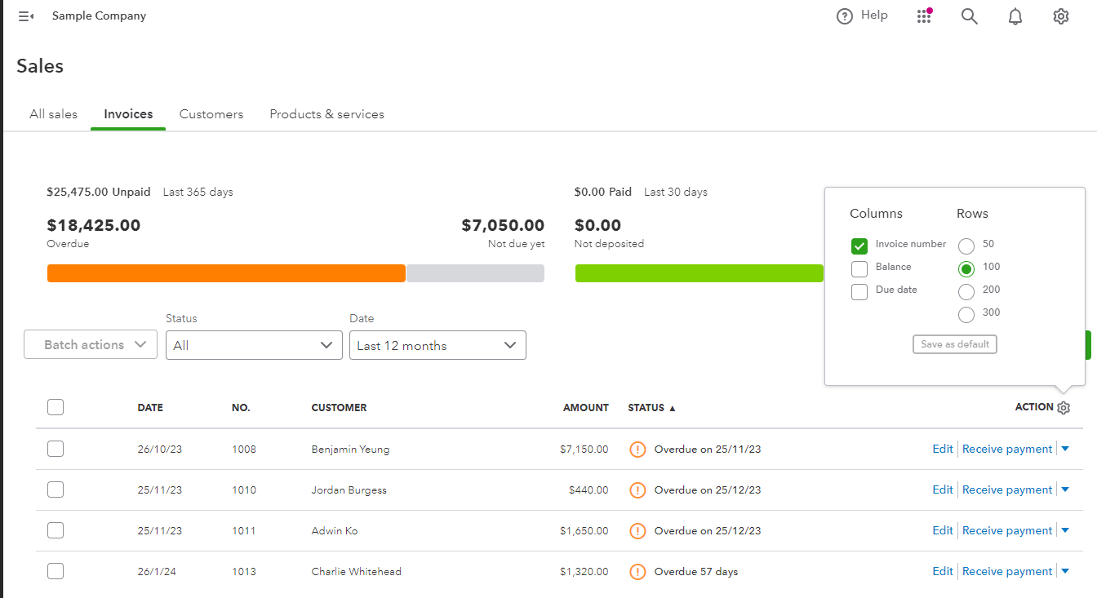The height and width of the screenshot is (598, 1097).
Task: Click the Help icon
Action: pyautogui.click(x=845, y=16)
